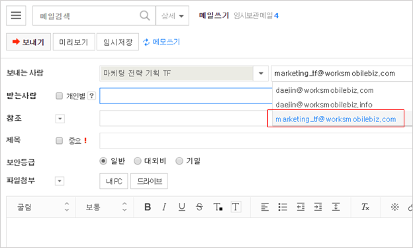Click the 개인별 help question mark
The width and height of the screenshot is (413, 248).
point(91,95)
